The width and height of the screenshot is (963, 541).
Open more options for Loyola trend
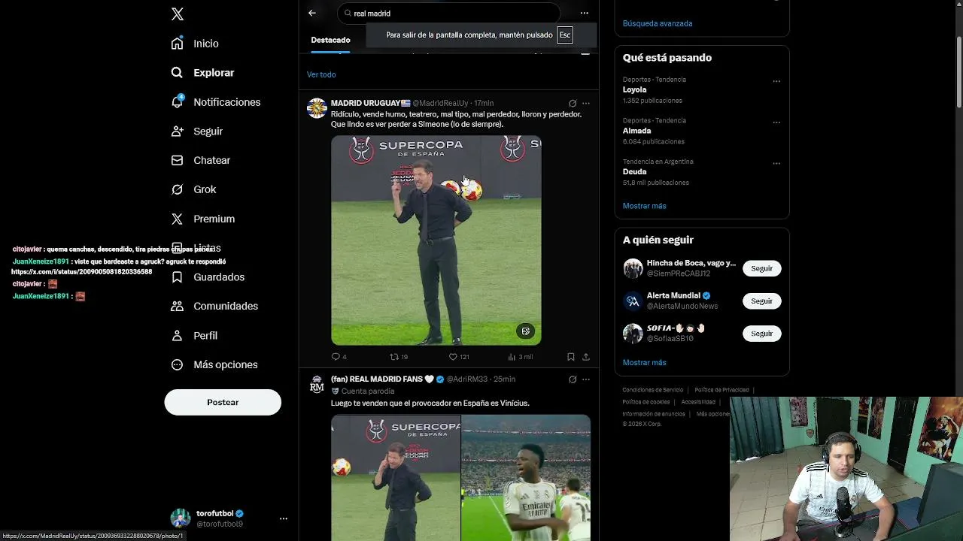point(776,81)
